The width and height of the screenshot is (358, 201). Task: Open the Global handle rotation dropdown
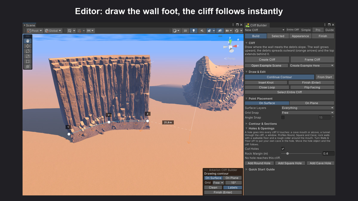coord(53,31)
